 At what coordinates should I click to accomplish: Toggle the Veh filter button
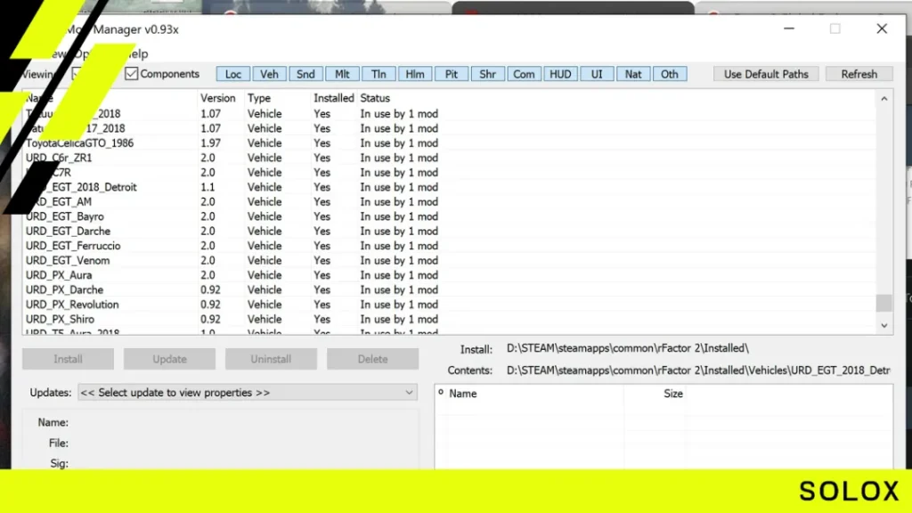269,74
